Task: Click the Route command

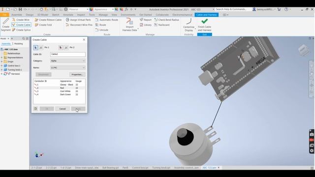Action: coord(100,25)
